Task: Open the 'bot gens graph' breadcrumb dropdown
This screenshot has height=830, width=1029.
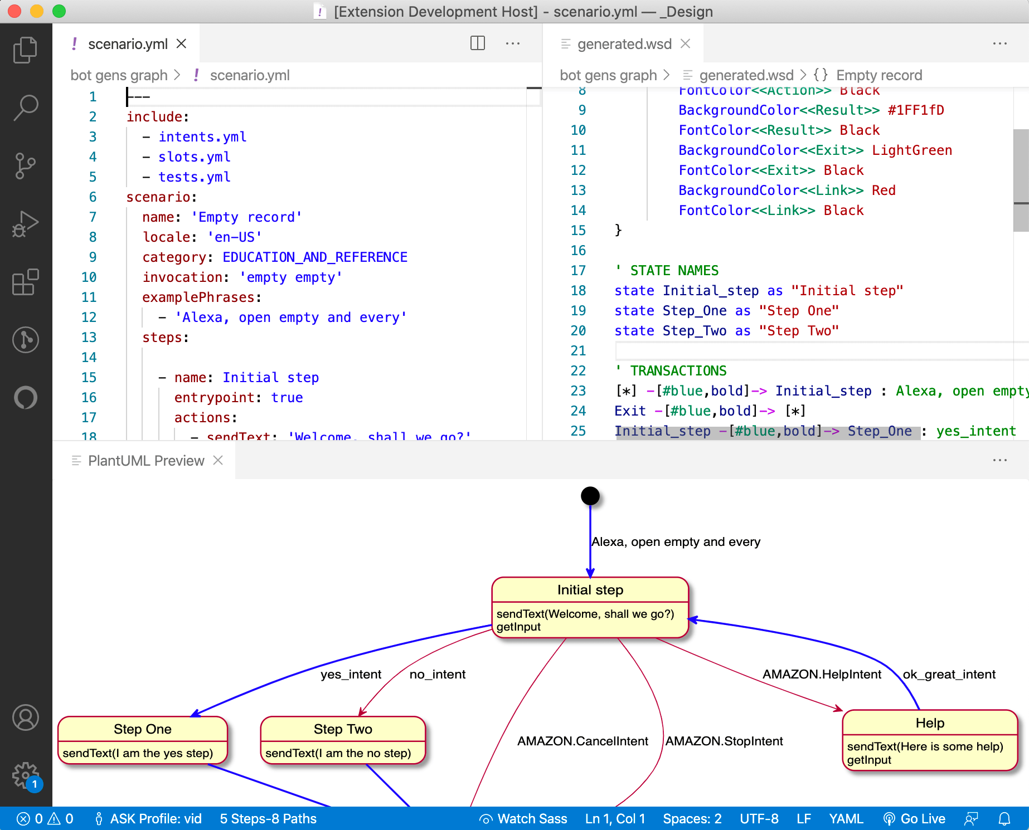Action: click(x=119, y=75)
